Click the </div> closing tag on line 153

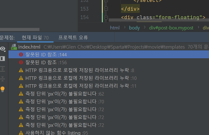[130, 9]
